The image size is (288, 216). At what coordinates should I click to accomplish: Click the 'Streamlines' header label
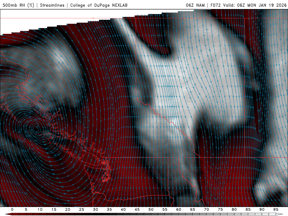[x=52, y=5]
